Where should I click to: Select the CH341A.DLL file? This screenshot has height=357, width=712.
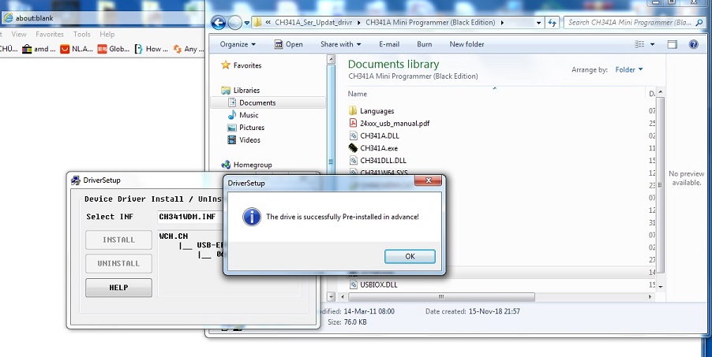point(380,136)
